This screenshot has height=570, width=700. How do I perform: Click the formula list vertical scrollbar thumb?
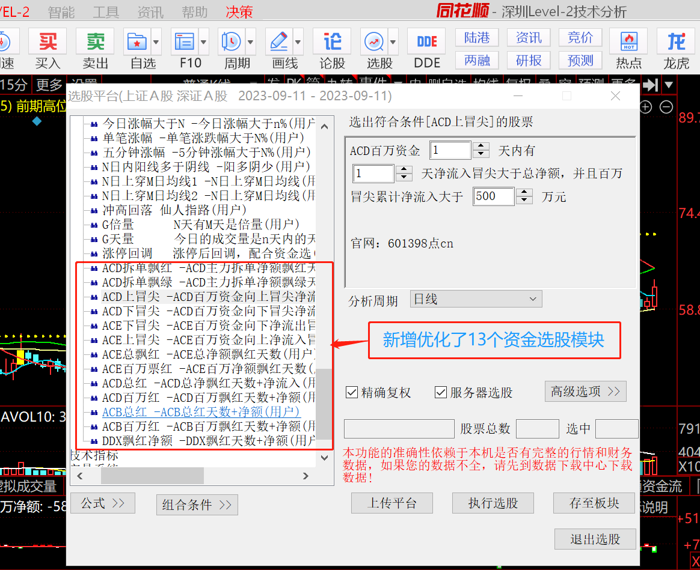click(x=325, y=404)
